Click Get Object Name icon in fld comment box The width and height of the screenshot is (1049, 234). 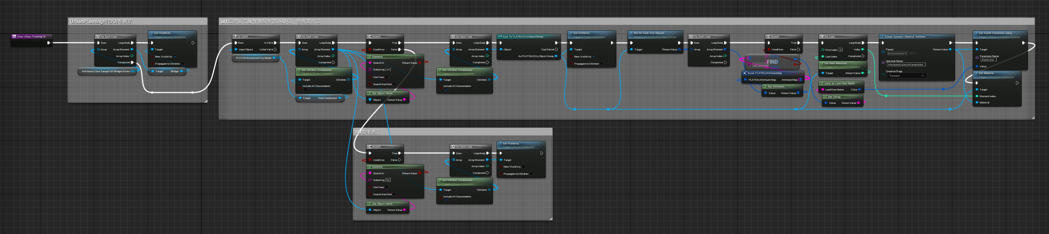click(x=370, y=204)
